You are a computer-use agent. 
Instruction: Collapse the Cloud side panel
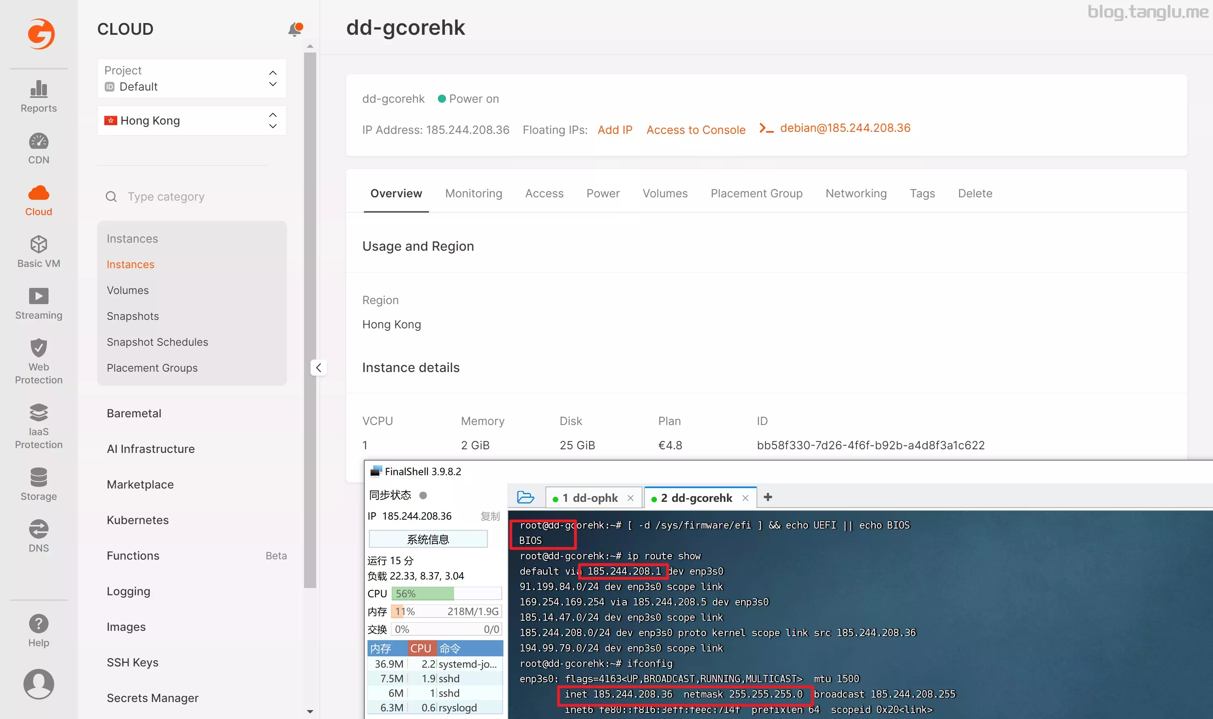tap(318, 368)
